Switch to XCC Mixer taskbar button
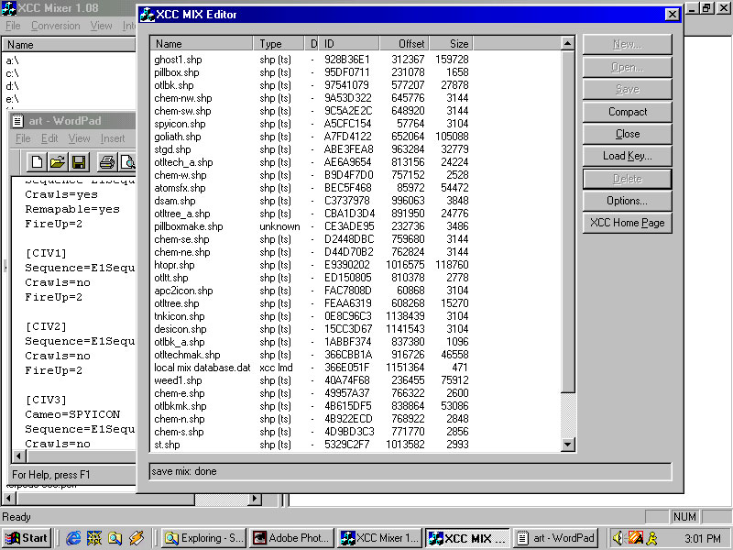 [380, 538]
